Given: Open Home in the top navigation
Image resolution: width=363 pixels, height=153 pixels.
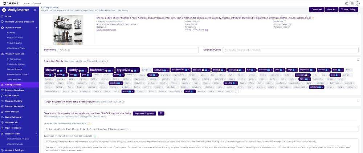Looking at the screenshot, I should (26, 4).
